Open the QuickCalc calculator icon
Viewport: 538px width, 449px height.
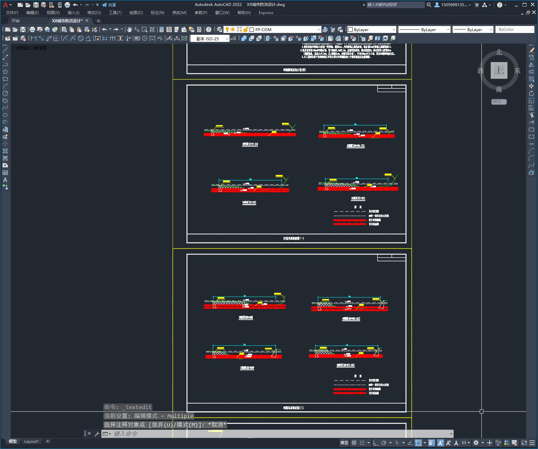coord(199,29)
